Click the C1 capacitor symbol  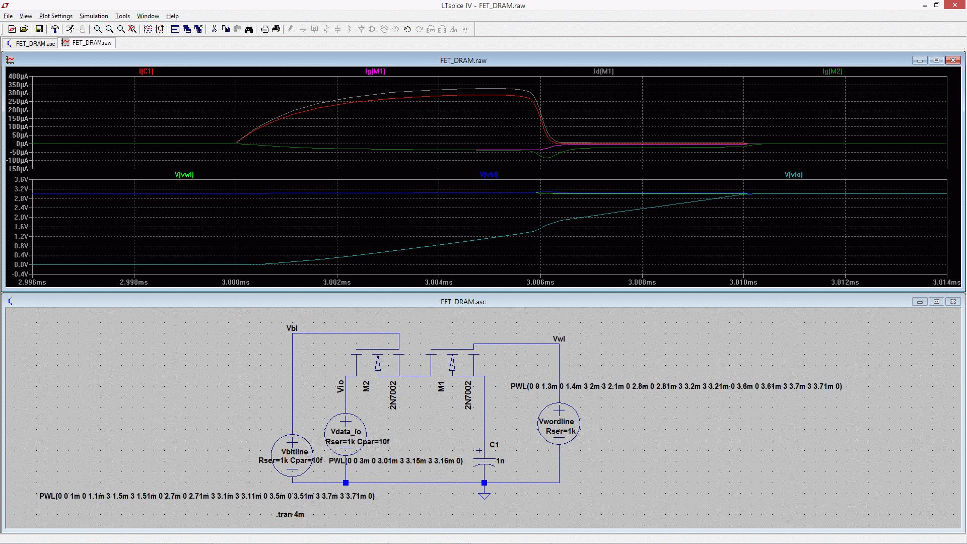click(x=484, y=462)
